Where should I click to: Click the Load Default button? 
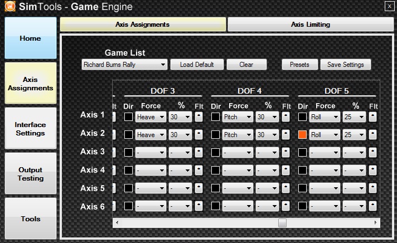coord(197,65)
